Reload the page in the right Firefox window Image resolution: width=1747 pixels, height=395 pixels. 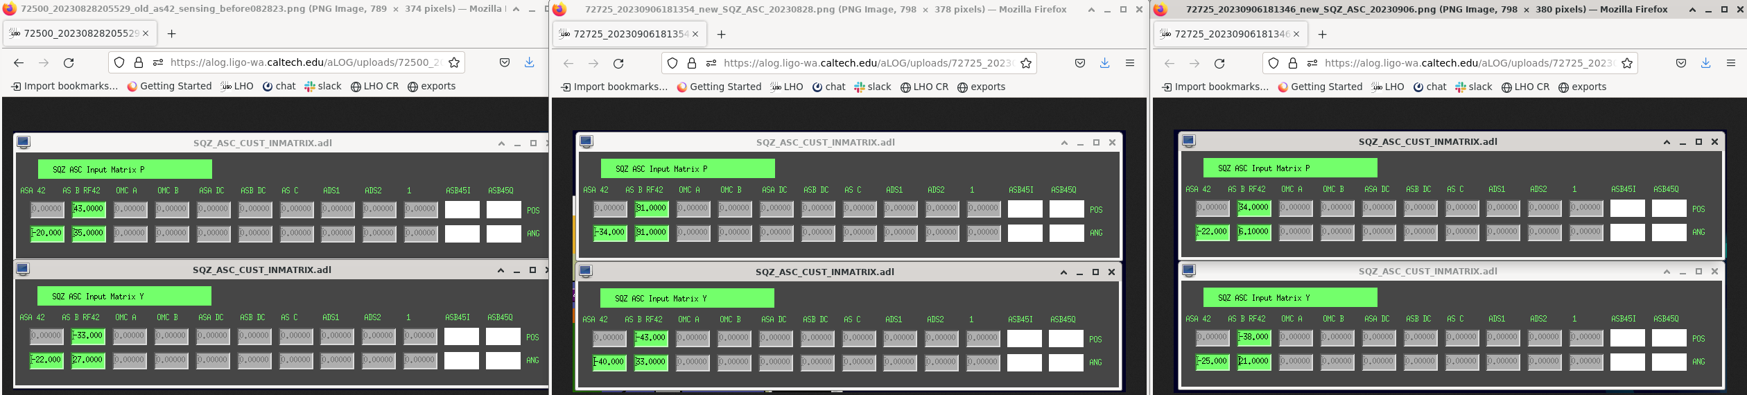(x=1219, y=64)
